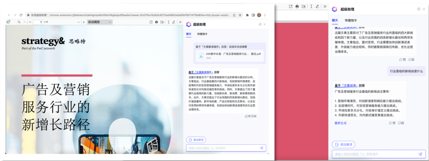Click 文章阅读 link in right panel answer

(x=350, y=85)
